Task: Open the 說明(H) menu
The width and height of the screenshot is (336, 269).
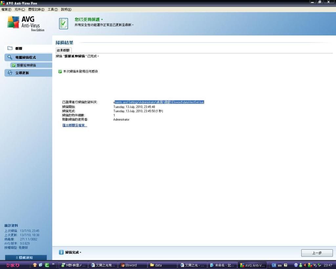Action: click(x=66, y=10)
